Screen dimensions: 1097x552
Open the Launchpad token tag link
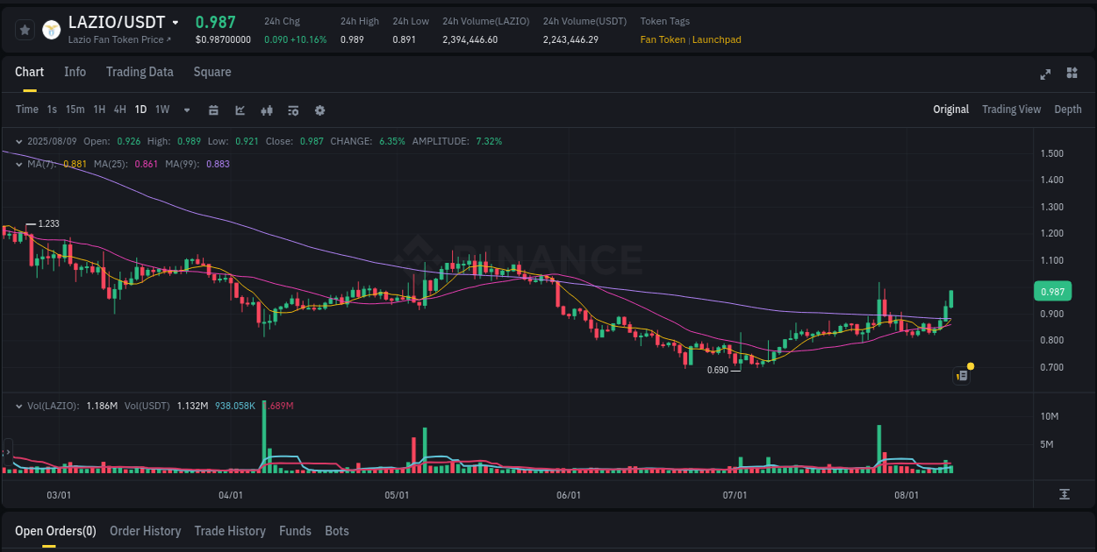click(x=718, y=39)
